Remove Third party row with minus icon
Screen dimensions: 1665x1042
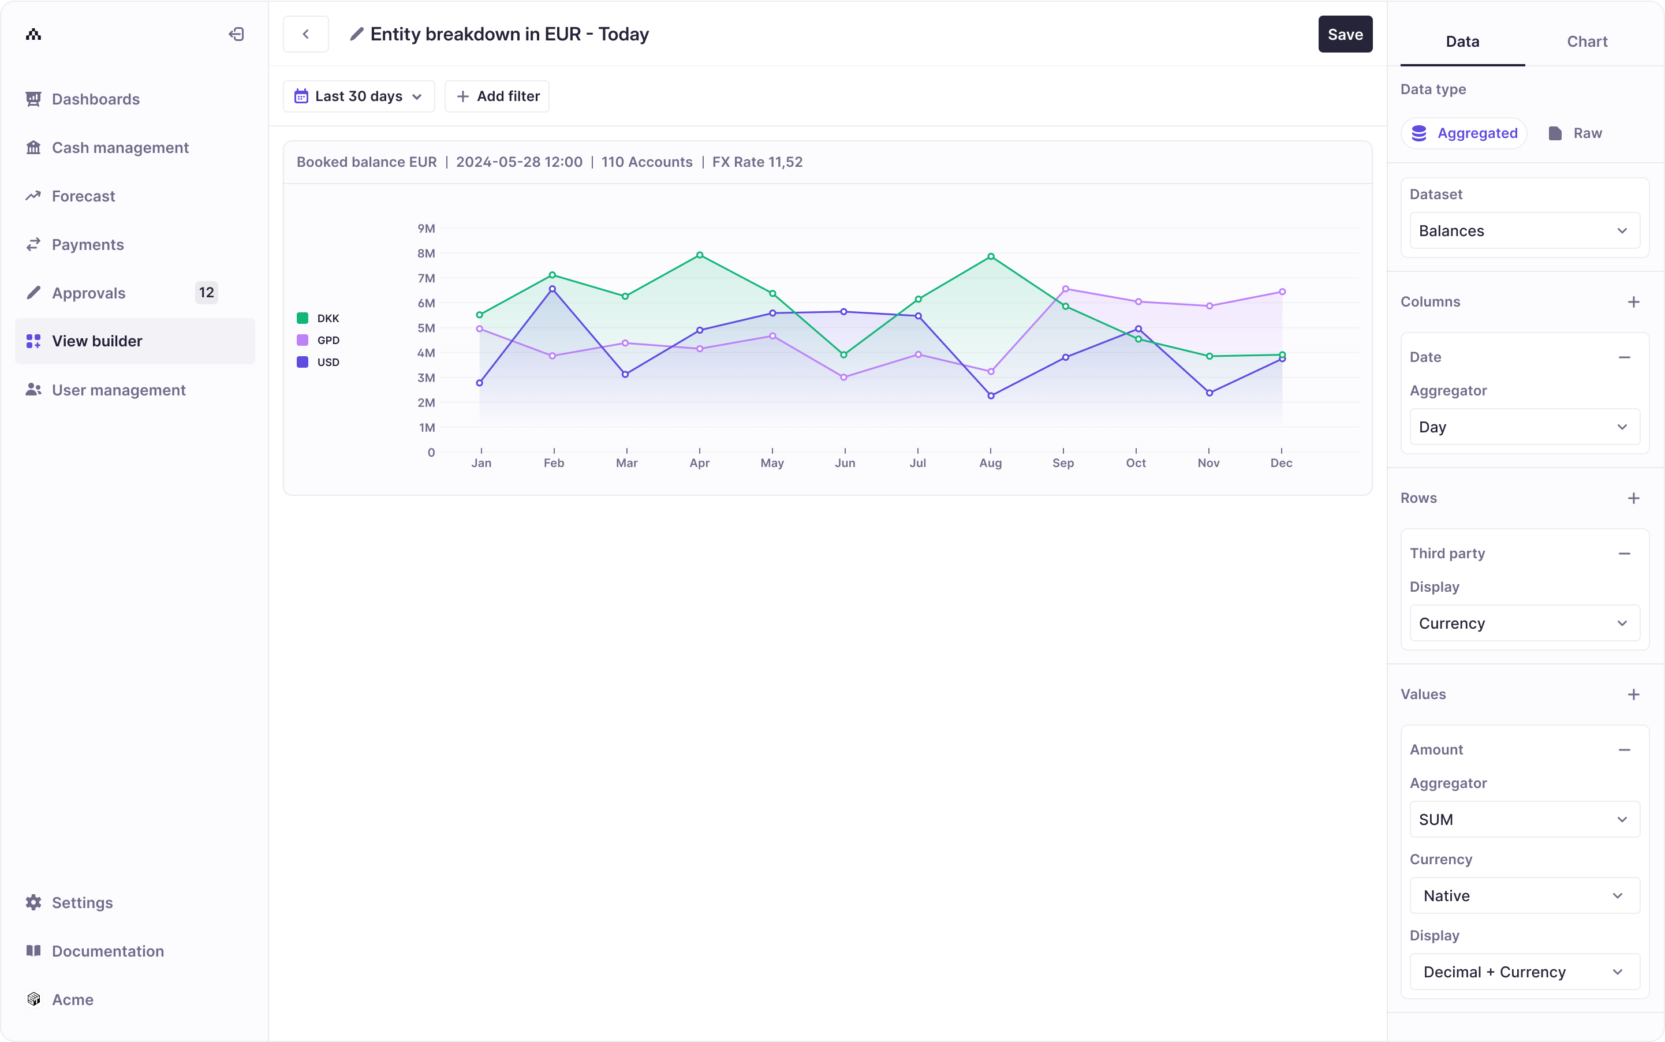pos(1625,554)
